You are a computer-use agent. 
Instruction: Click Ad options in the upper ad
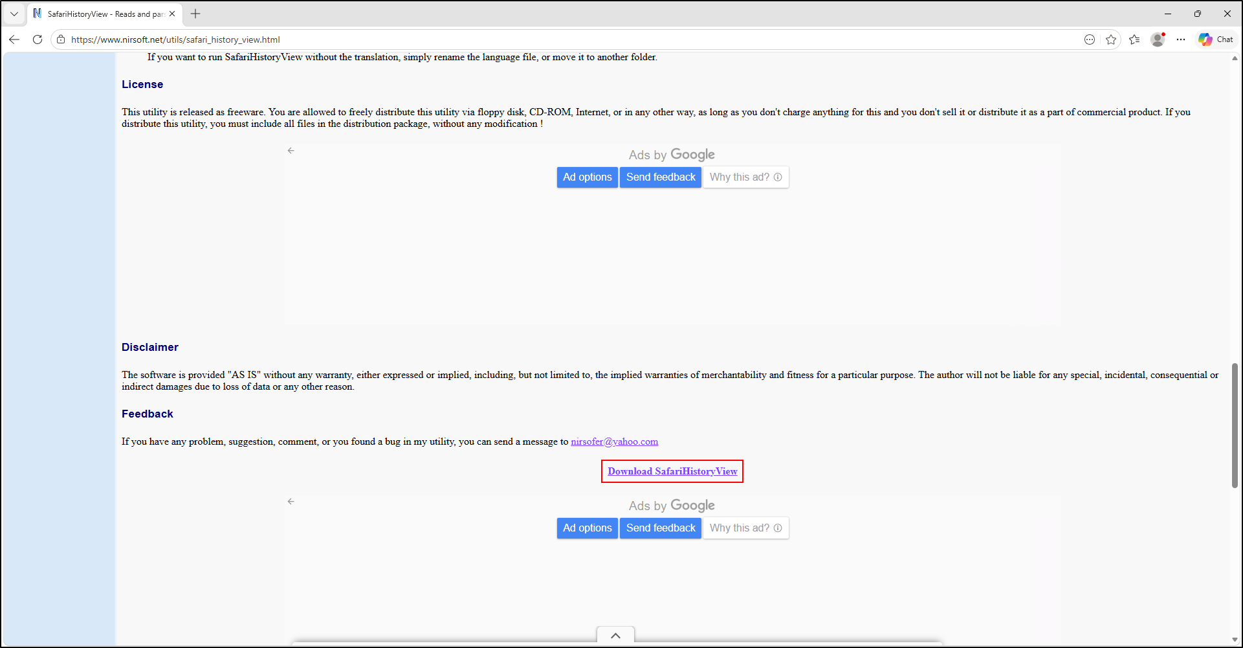[x=587, y=177]
